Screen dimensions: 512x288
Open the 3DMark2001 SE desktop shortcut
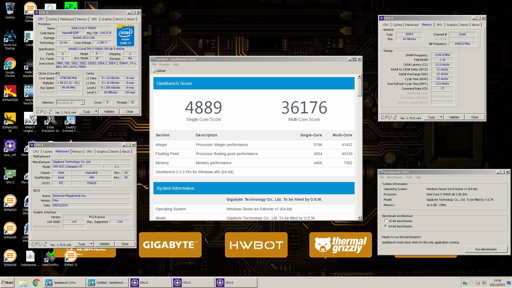10,123
